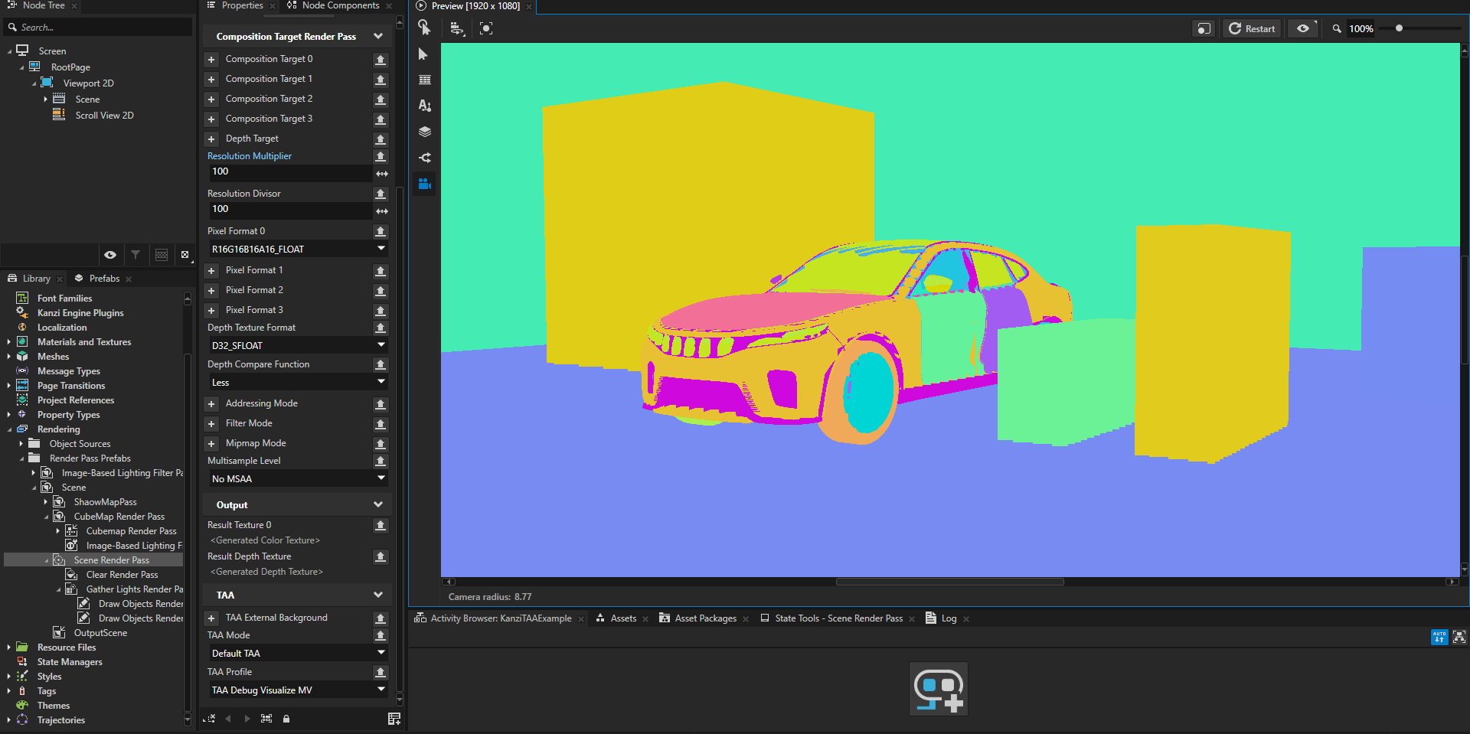Toggle the eye visibility button next to Restart
The image size is (1470, 734).
tap(1303, 28)
